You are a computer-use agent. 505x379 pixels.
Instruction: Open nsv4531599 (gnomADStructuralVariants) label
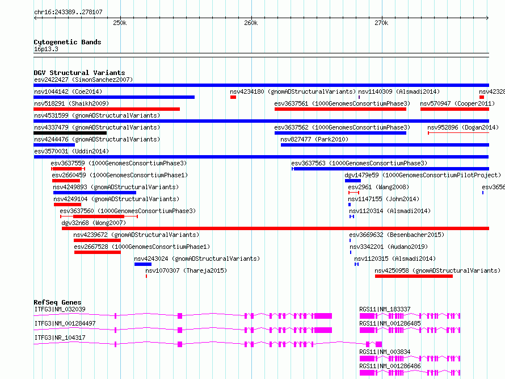point(97,115)
